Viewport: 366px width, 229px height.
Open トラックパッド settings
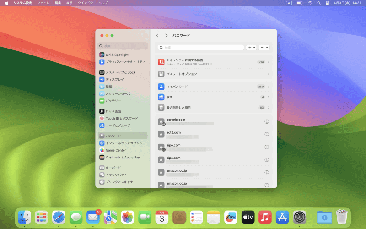[x=123, y=175]
